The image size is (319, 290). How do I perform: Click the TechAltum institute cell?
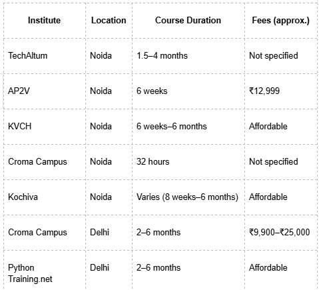point(44,56)
